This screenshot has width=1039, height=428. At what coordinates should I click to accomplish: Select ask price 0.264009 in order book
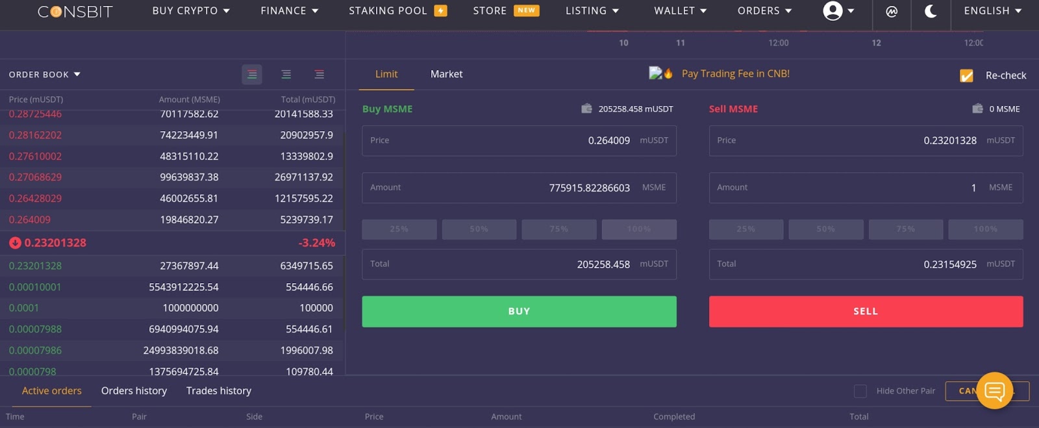click(x=30, y=220)
